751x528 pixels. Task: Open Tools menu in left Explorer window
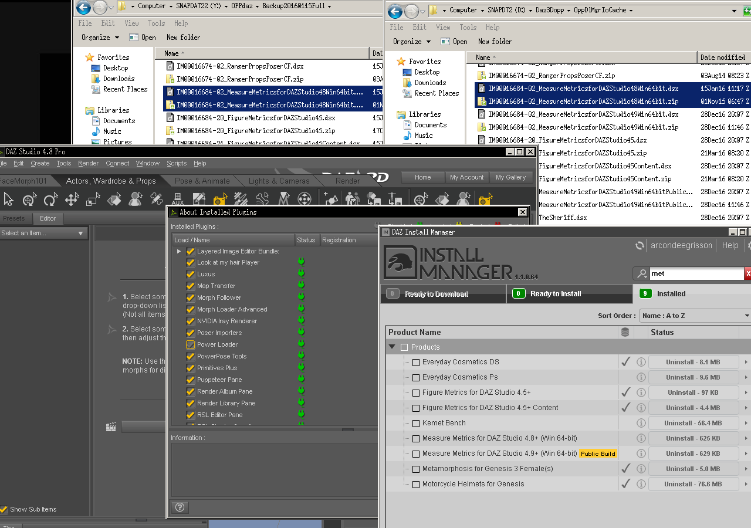pos(157,23)
